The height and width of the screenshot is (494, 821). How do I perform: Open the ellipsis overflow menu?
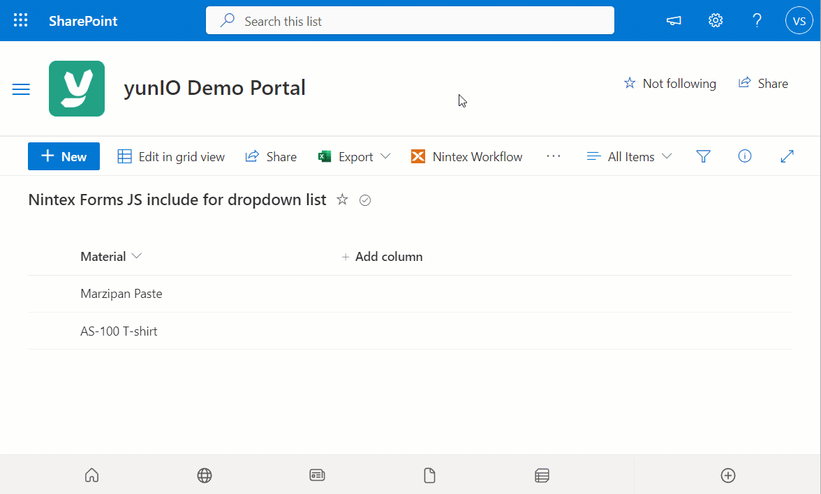(554, 156)
